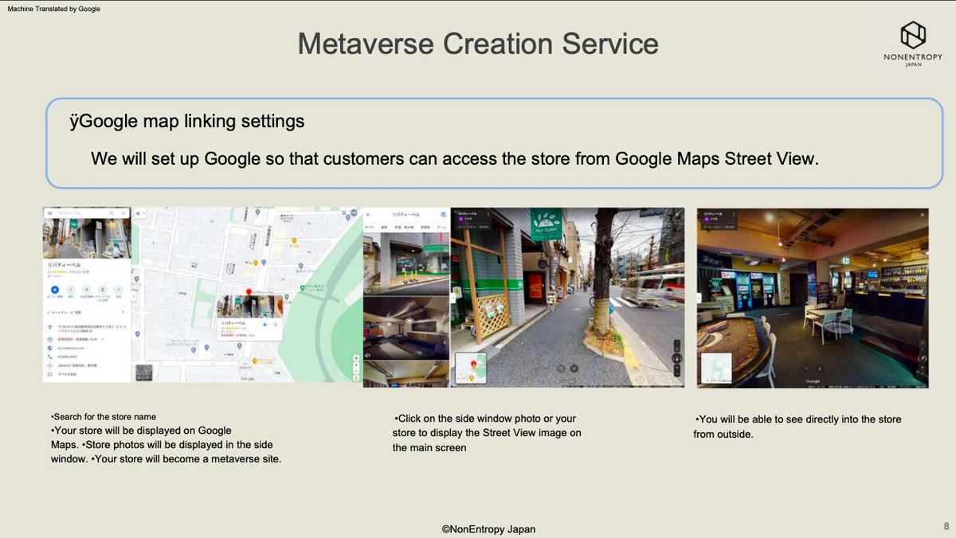
Task: Click the store photo in the map popup card
Action: [250, 306]
